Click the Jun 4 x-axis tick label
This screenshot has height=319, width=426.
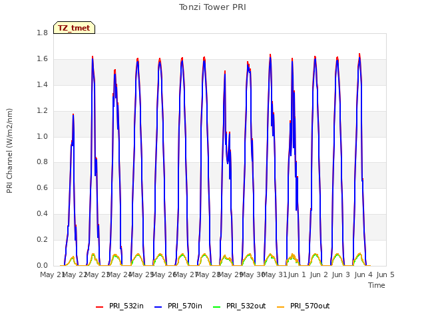363,274
